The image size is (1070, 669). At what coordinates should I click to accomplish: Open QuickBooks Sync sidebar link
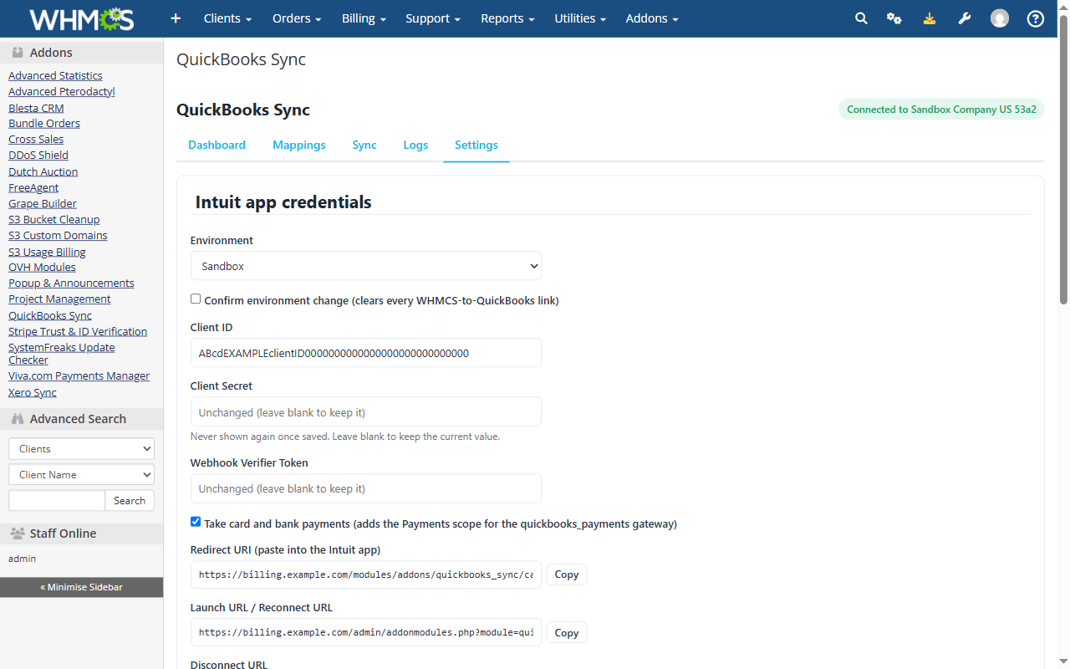(x=50, y=315)
